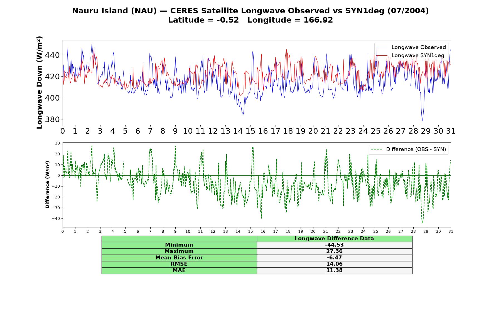
Task: Click the Minimum row label in table
Action: coord(179,245)
